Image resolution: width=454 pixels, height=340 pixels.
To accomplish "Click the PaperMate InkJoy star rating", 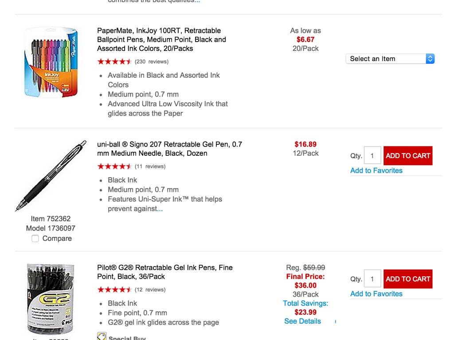I will [115, 62].
